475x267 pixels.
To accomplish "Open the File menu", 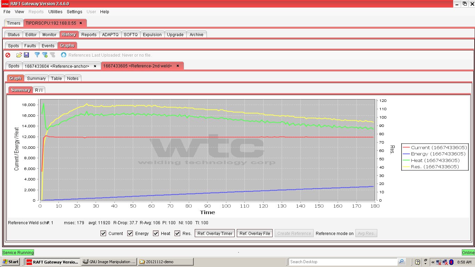I will point(7,12).
